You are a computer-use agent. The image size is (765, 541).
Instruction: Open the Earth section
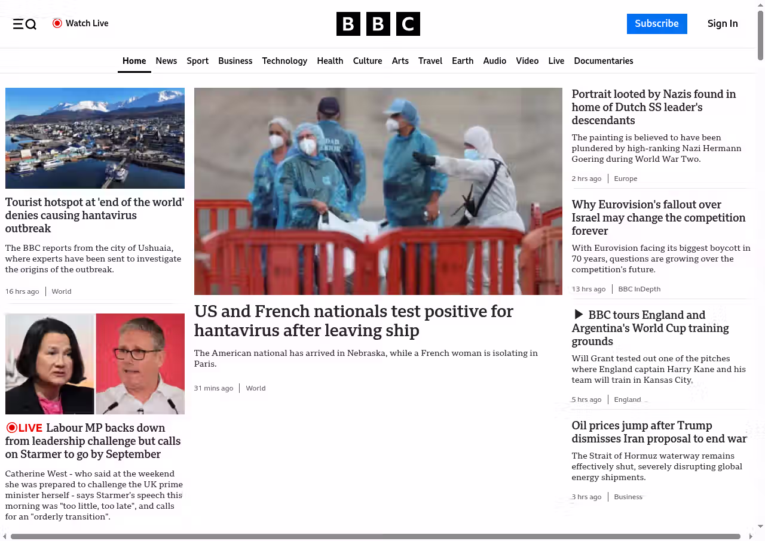[463, 61]
